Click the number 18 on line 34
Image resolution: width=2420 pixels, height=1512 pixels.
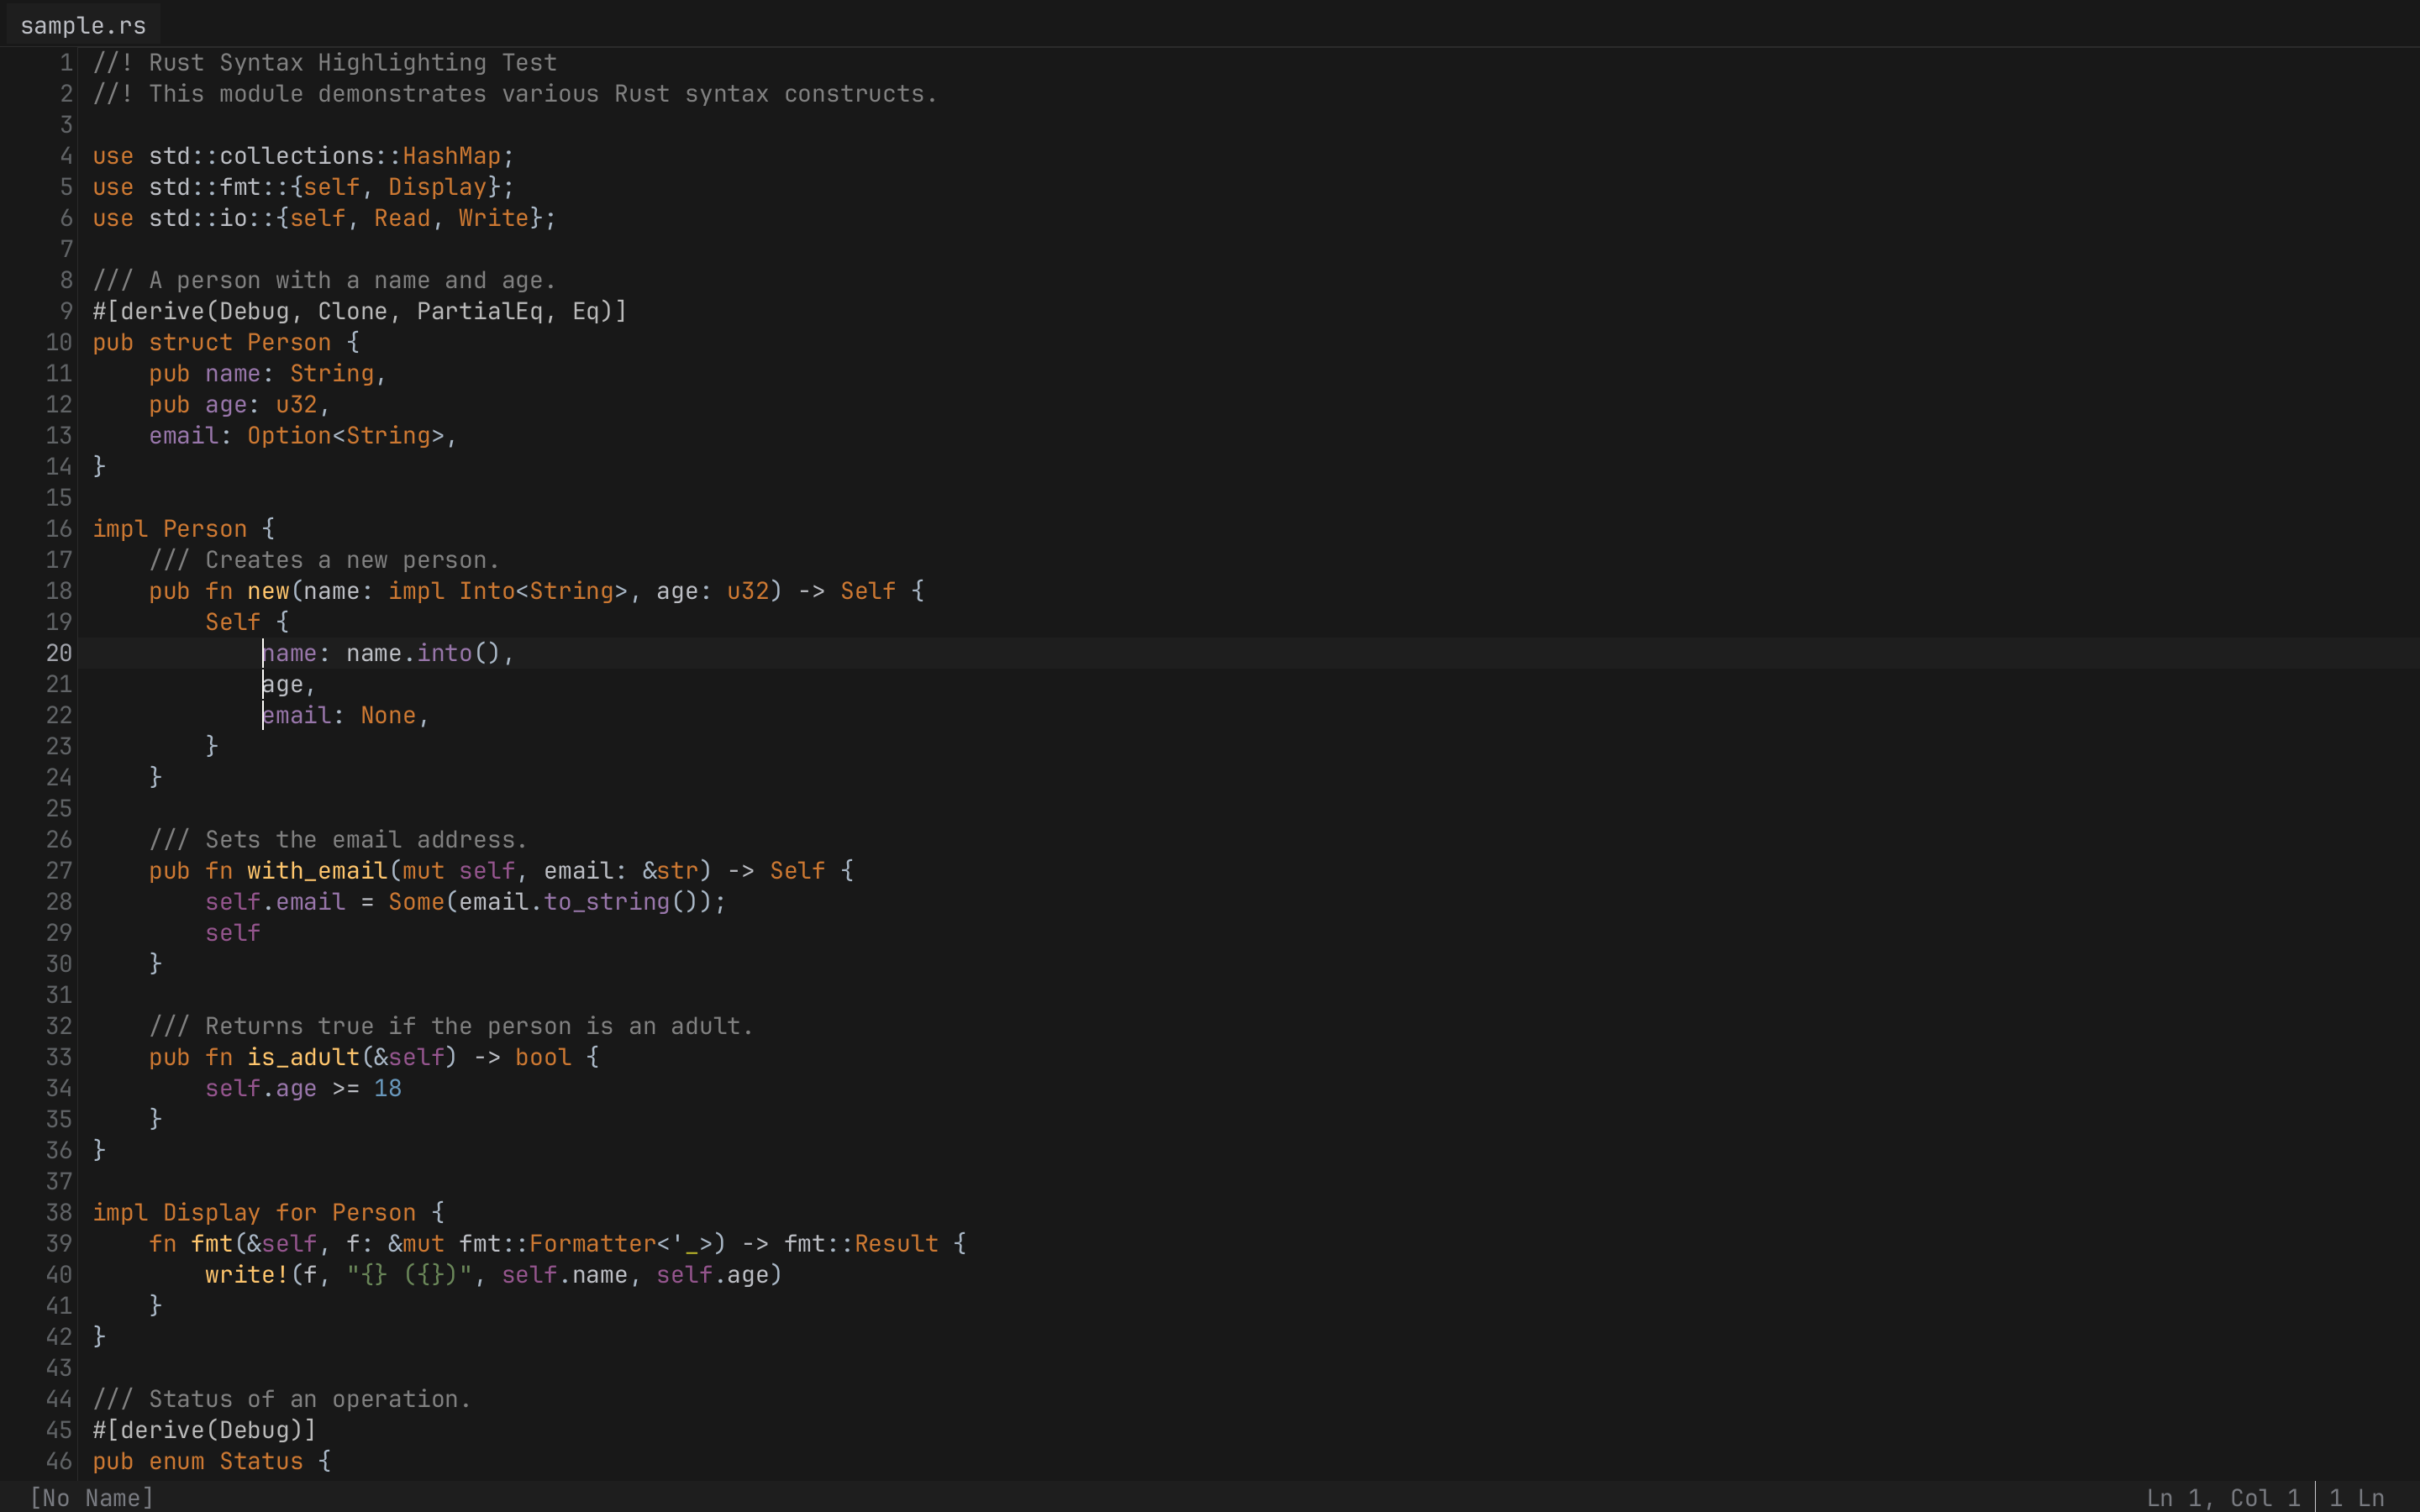(389, 1088)
